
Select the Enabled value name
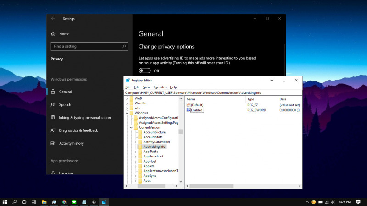pyautogui.click(x=197, y=110)
